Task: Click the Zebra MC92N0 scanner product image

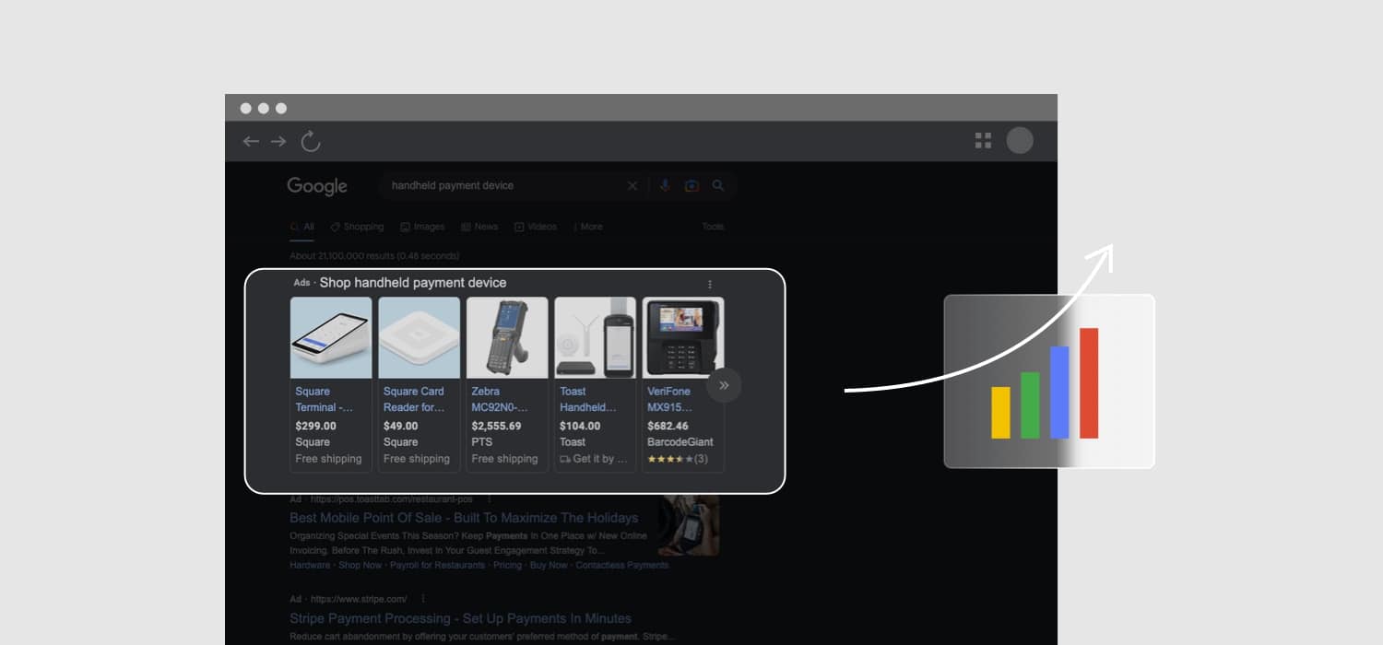Action: [x=507, y=337]
